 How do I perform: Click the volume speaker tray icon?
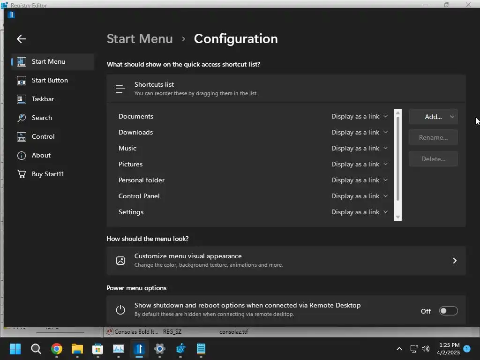tap(426, 349)
